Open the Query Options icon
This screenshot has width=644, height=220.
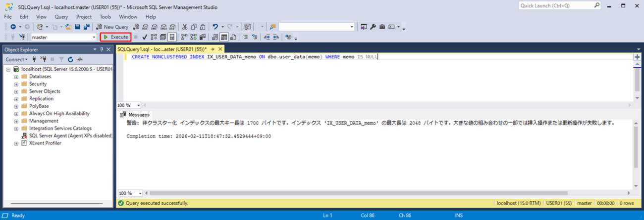tap(162, 37)
